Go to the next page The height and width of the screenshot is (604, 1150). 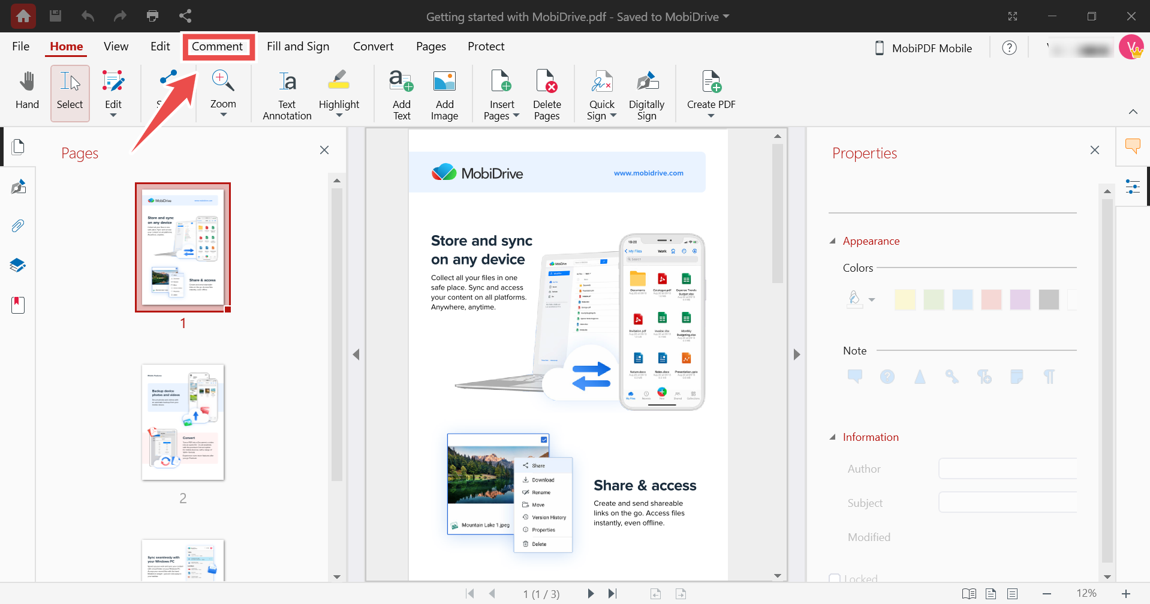pyautogui.click(x=591, y=594)
